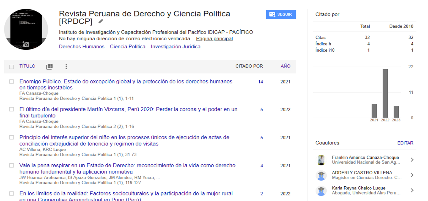Sort by CITADO POR column header

(x=249, y=66)
